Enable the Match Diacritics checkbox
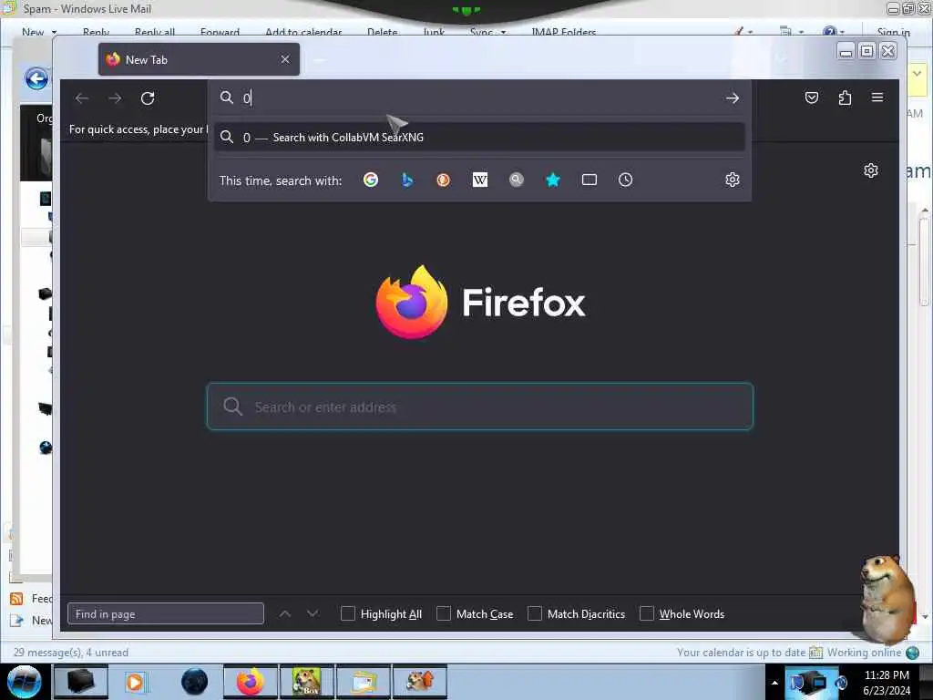This screenshot has height=700, width=933. pyautogui.click(x=535, y=613)
